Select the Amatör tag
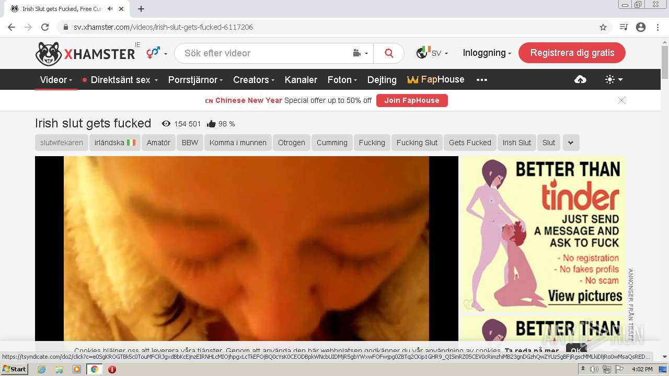Viewport: 669px width, 376px height. click(x=158, y=143)
